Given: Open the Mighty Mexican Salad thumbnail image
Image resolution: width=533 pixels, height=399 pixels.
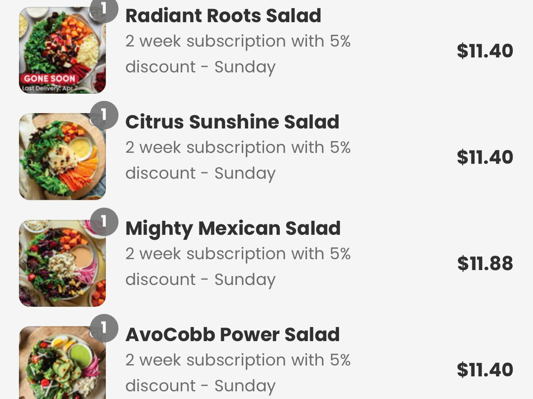Looking at the screenshot, I should (x=62, y=263).
